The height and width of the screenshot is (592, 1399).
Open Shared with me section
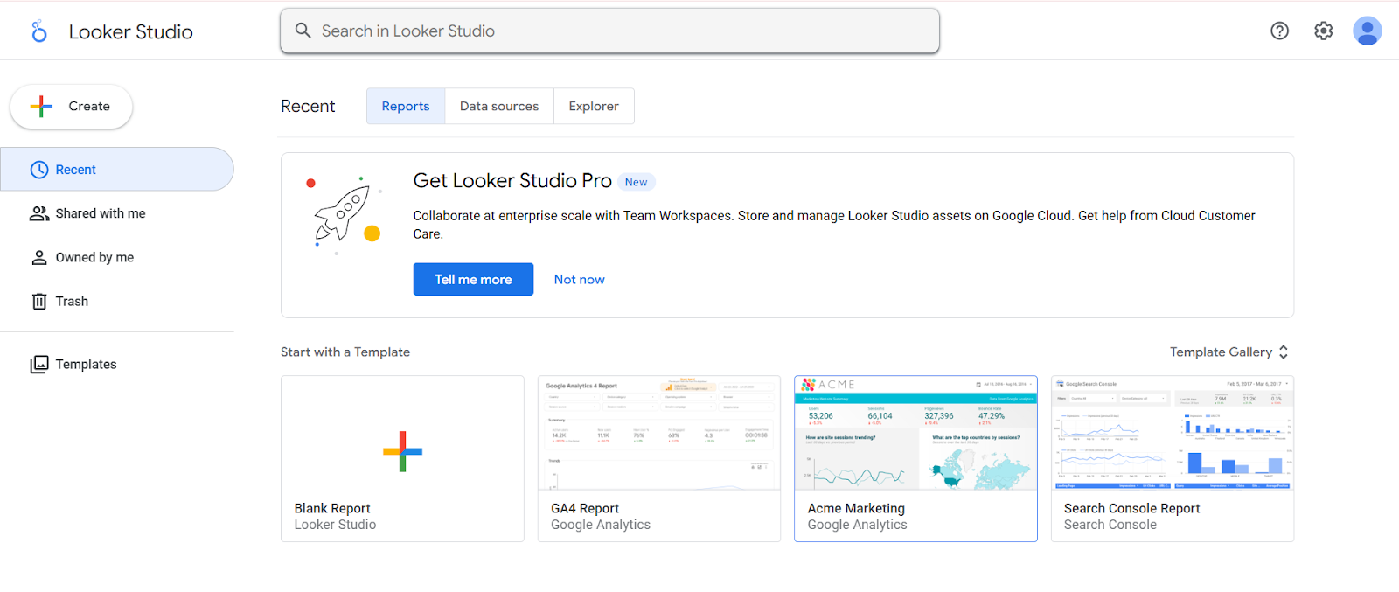117,213
